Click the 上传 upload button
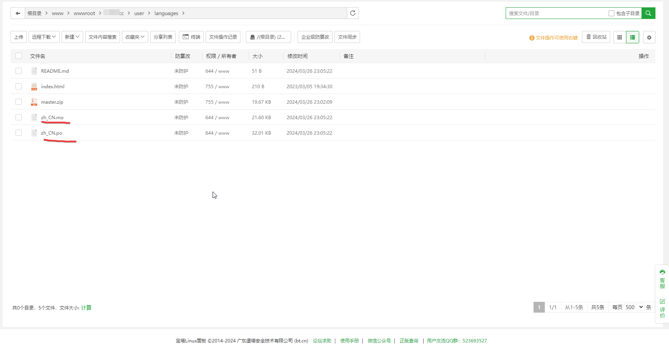669x349 pixels. 19,37
